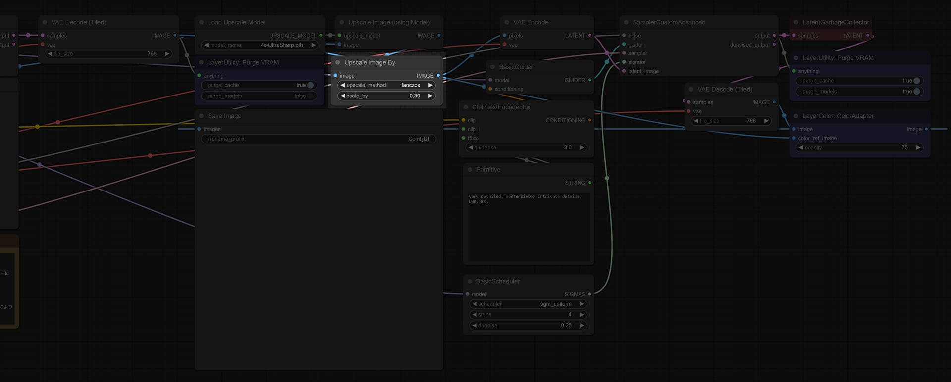Open upscale_method lanczos dropdown
Viewport: 951px width, 382px height.
click(x=386, y=85)
